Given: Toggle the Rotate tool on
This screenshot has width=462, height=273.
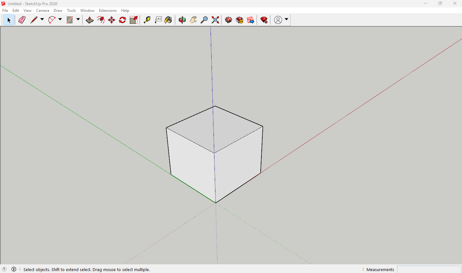Looking at the screenshot, I should point(122,20).
